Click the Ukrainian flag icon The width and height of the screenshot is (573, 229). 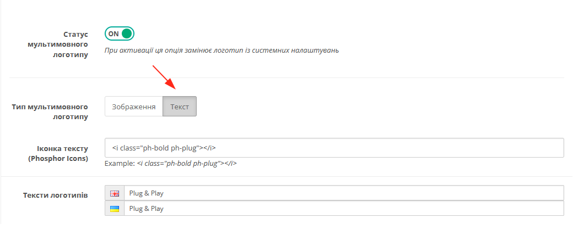click(x=115, y=209)
